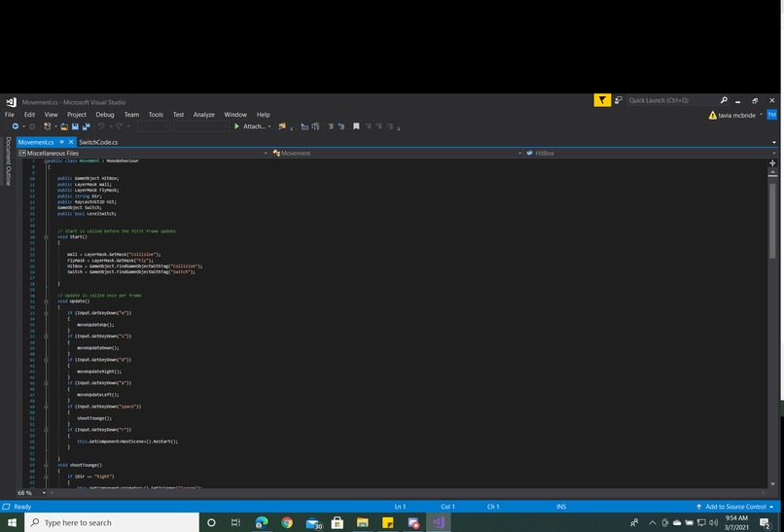784x532 pixels.
Task: Click the blue TM account badge
Action: tap(772, 115)
